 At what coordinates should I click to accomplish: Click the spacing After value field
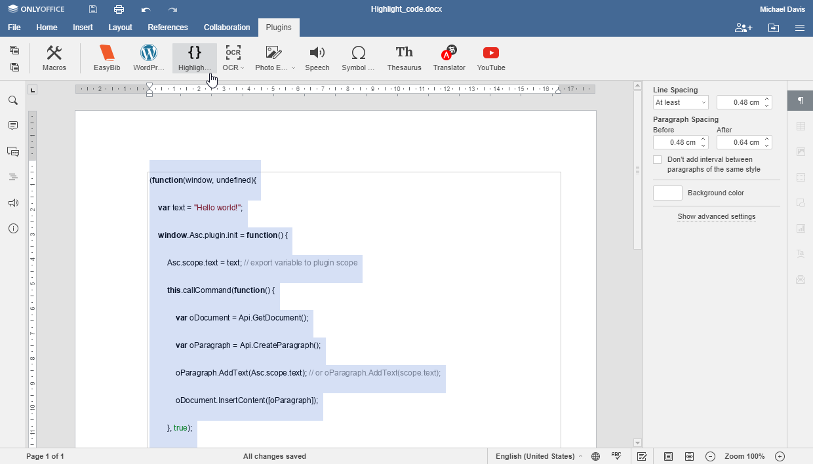[744, 142]
